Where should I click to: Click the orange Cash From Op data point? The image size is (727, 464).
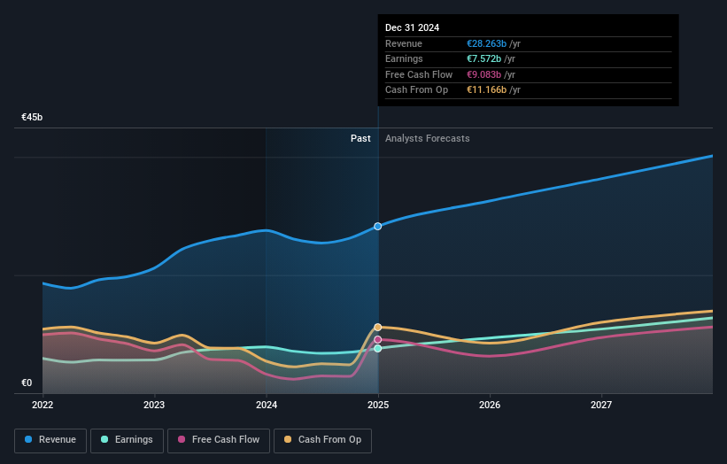click(378, 328)
